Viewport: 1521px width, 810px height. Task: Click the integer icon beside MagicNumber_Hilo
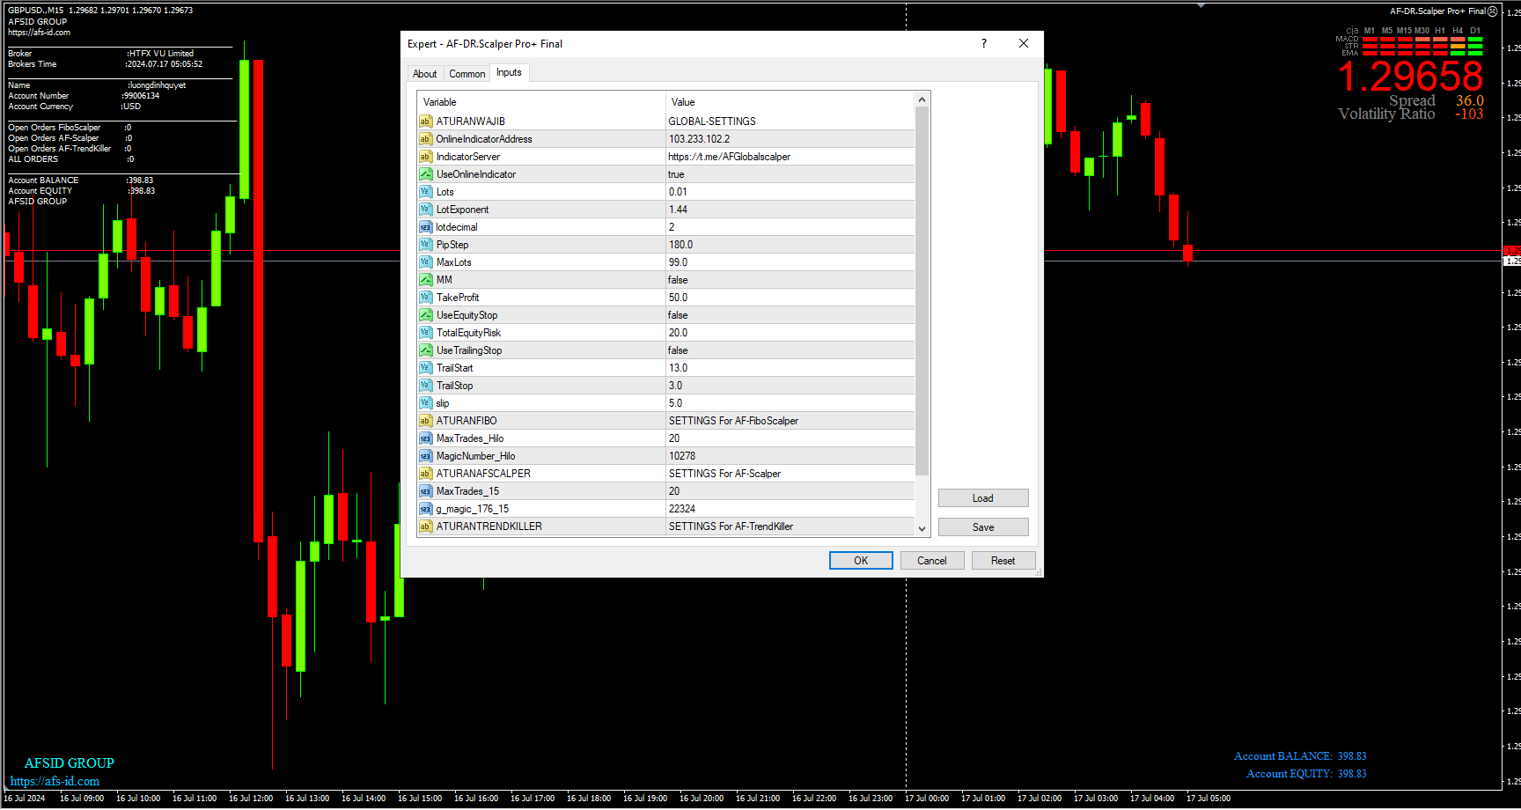(x=425, y=456)
